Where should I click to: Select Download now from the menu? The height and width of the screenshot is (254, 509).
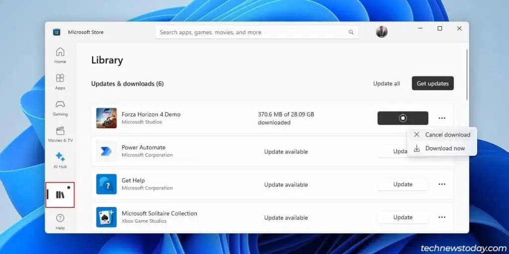click(442, 148)
